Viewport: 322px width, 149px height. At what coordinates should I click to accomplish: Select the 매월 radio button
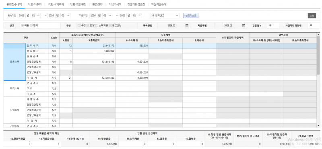click(x=23, y=25)
